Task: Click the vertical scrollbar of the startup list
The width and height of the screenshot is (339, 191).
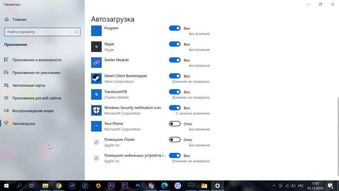Action: click(x=338, y=136)
